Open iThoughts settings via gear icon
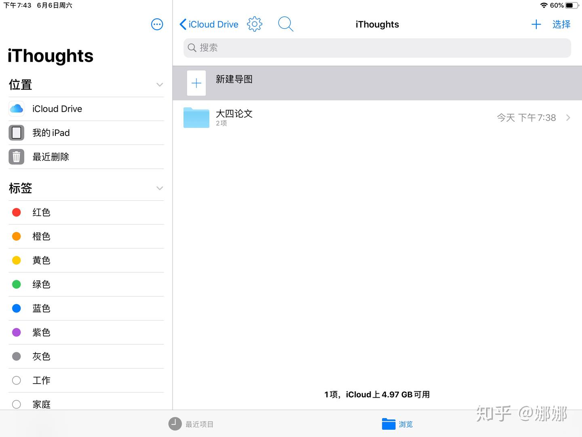The width and height of the screenshot is (582, 437). pos(254,24)
